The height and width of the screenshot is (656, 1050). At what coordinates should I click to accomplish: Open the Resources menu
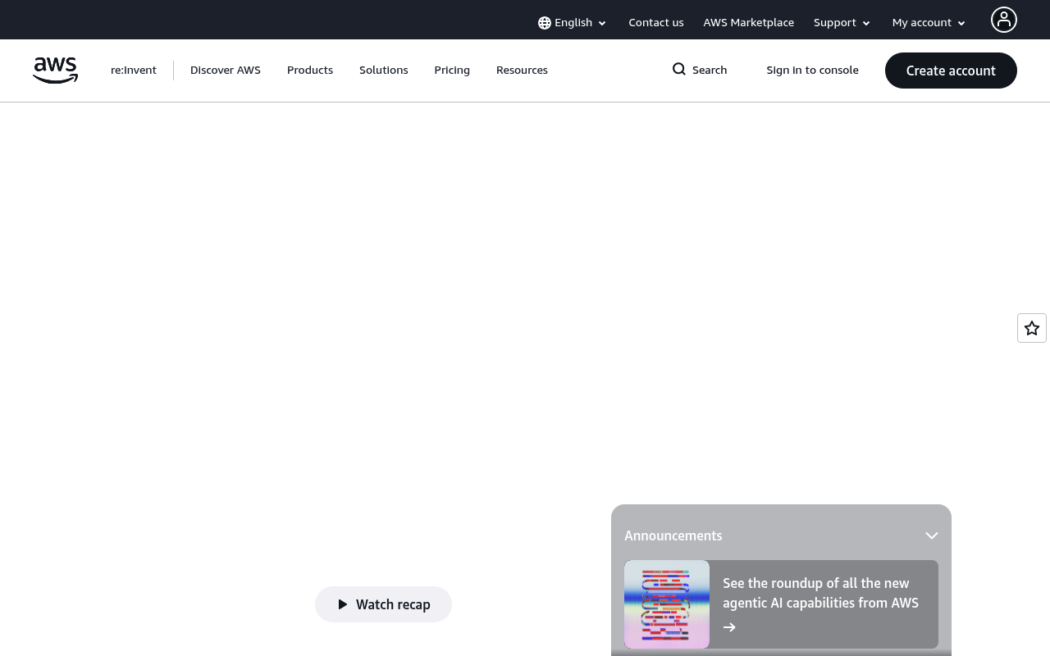[522, 71]
